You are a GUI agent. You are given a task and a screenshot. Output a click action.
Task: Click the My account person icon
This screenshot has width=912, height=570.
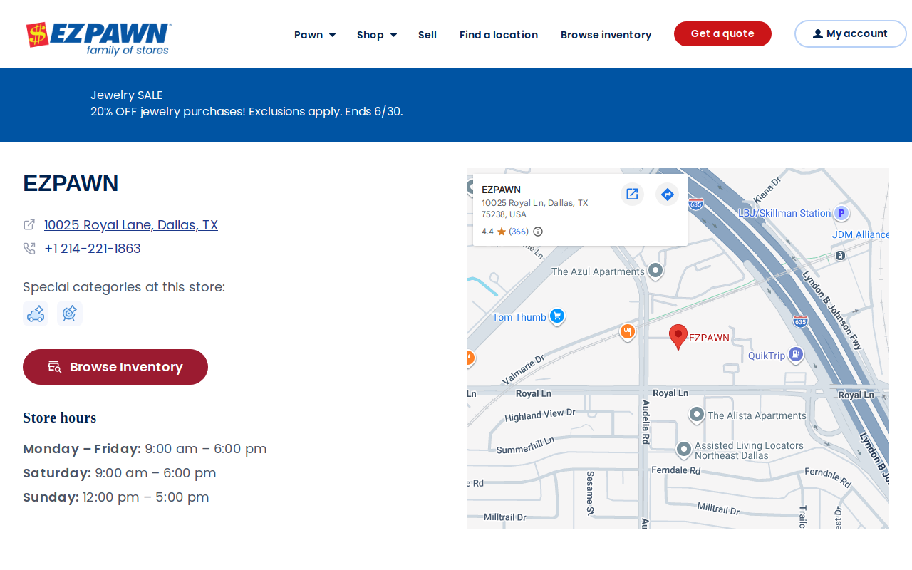pos(818,34)
